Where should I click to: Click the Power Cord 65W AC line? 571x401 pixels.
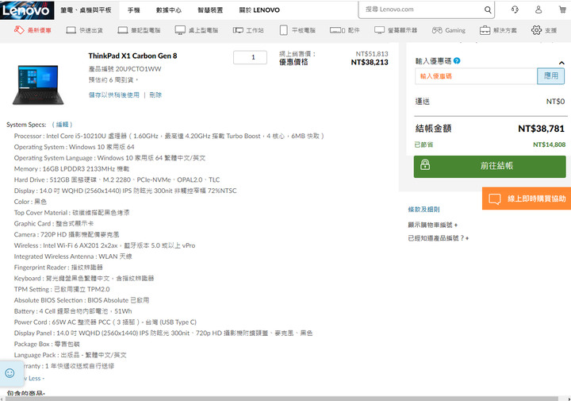105,322
